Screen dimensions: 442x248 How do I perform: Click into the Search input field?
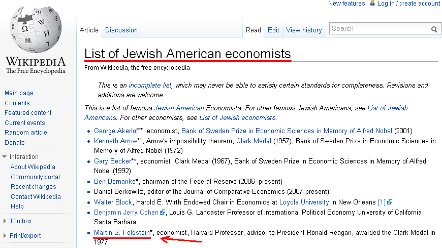pyautogui.click(x=380, y=29)
